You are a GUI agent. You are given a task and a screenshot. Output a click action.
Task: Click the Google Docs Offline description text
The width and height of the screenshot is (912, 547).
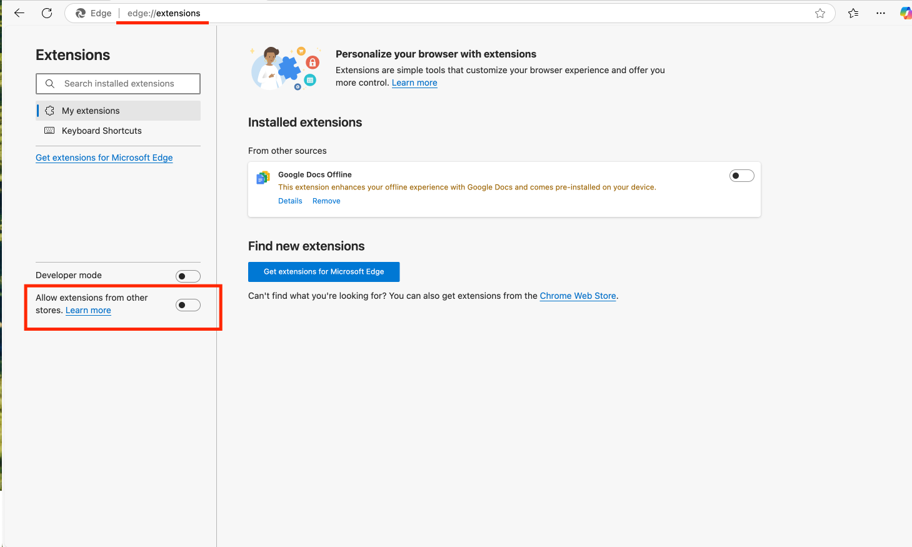tap(467, 187)
